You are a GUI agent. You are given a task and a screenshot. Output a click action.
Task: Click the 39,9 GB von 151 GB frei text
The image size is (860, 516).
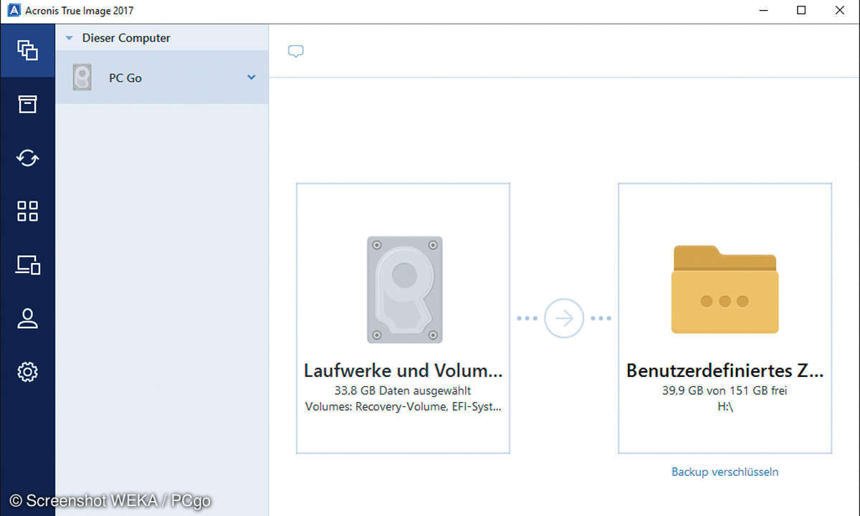(x=725, y=391)
